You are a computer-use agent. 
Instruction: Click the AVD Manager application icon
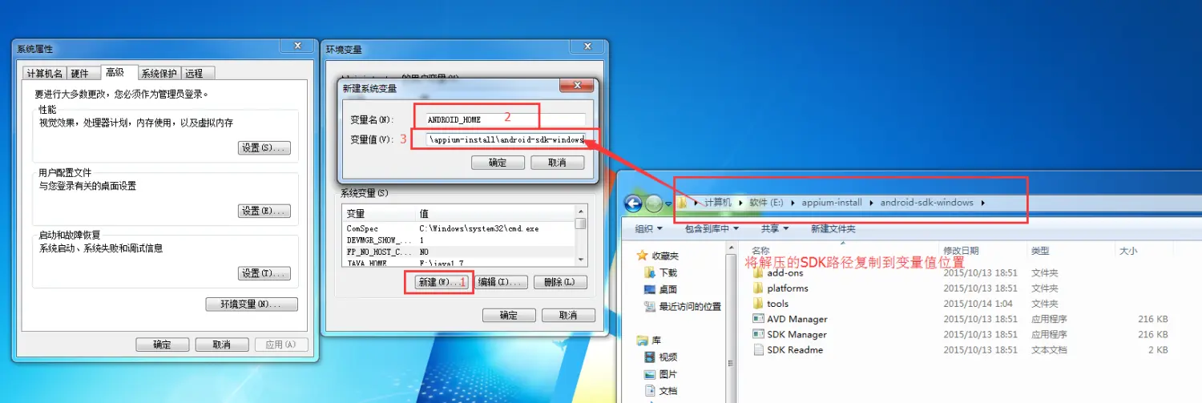[758, 319]
